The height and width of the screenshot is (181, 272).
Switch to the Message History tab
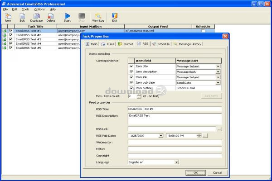187,44
